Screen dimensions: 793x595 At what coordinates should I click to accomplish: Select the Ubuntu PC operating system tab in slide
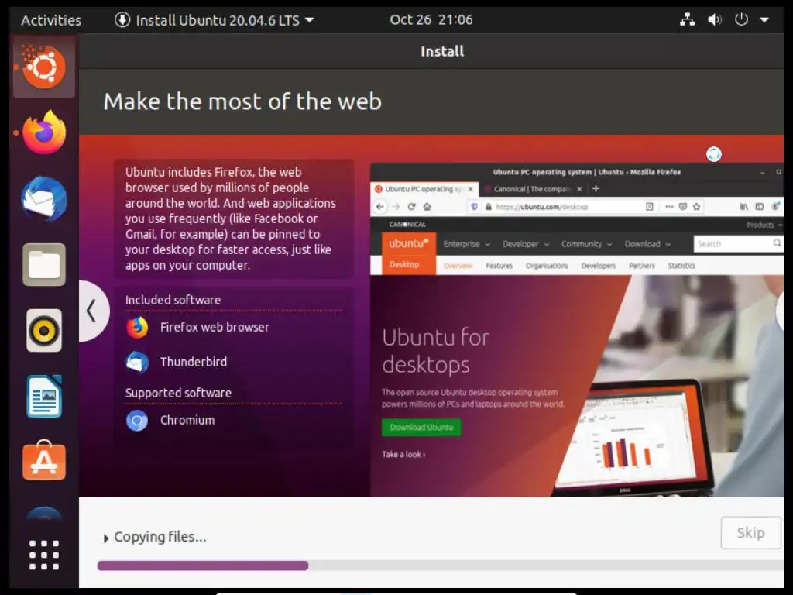click(425, 189)
